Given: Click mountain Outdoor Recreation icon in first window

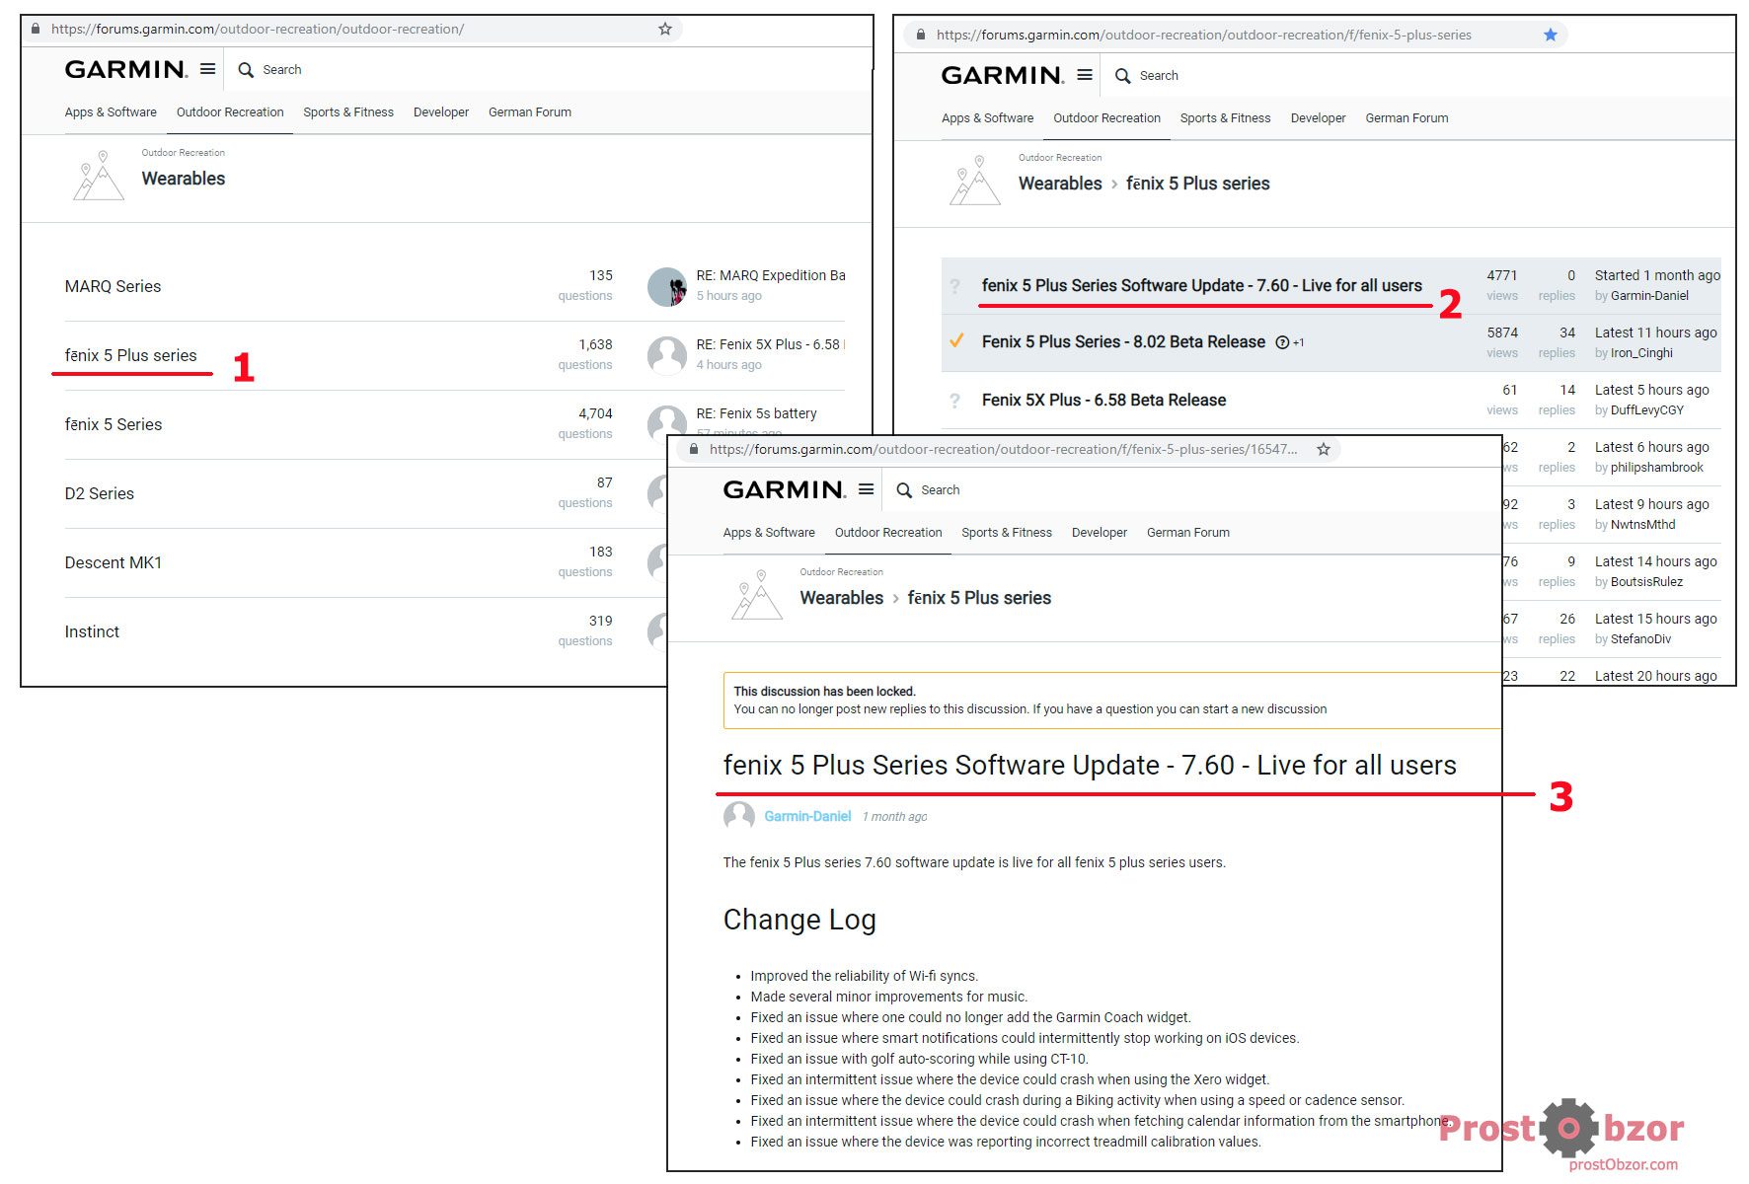Looking at the screenshot, I should pos(98,176).
